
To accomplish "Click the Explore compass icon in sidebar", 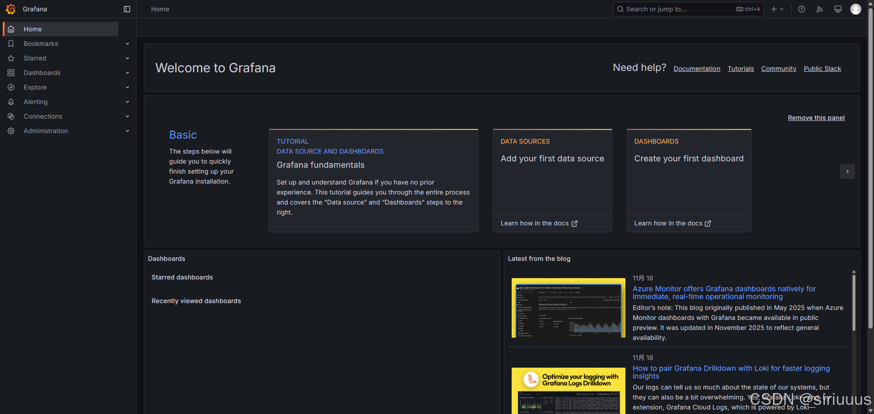I will [11, 87].
